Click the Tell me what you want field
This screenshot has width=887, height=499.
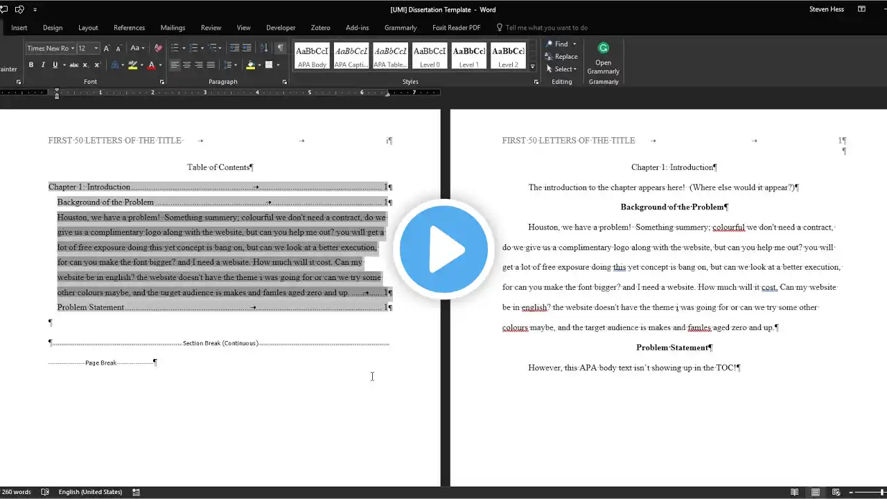(546, 28)
